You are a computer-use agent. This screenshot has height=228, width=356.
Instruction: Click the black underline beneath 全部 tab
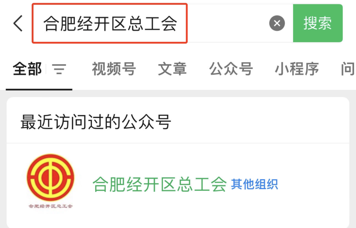point(39,90)
